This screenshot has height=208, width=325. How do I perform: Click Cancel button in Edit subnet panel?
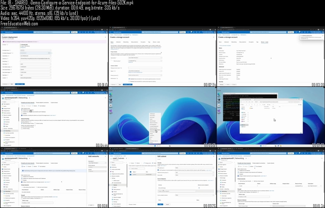point(167,205)
